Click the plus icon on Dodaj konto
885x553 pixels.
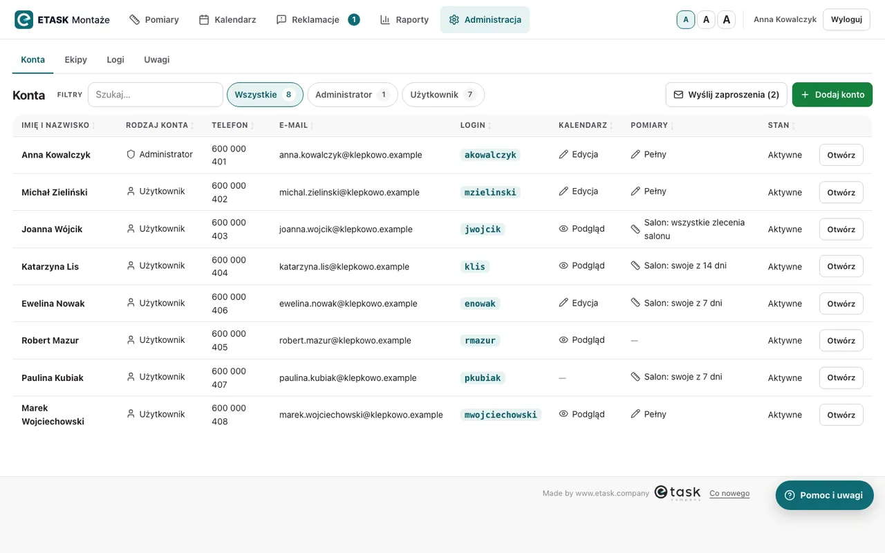click(805, 95)
